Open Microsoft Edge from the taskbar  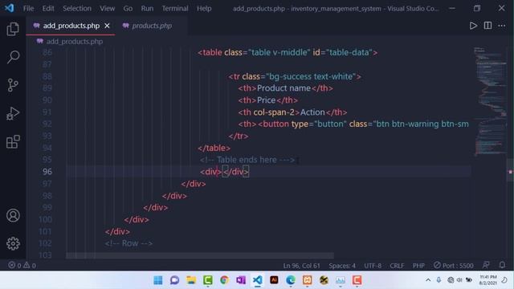click(291, 280)
